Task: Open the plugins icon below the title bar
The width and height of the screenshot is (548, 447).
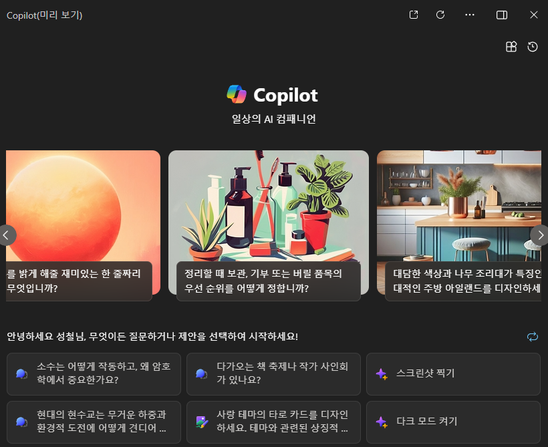Action: click(x=511, y=47)
